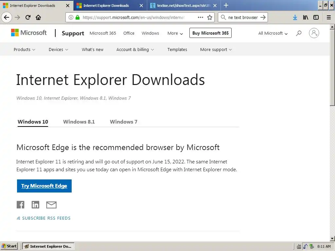Open the browser home page icon
Screen dimensions: 335x251
point(38,17)
